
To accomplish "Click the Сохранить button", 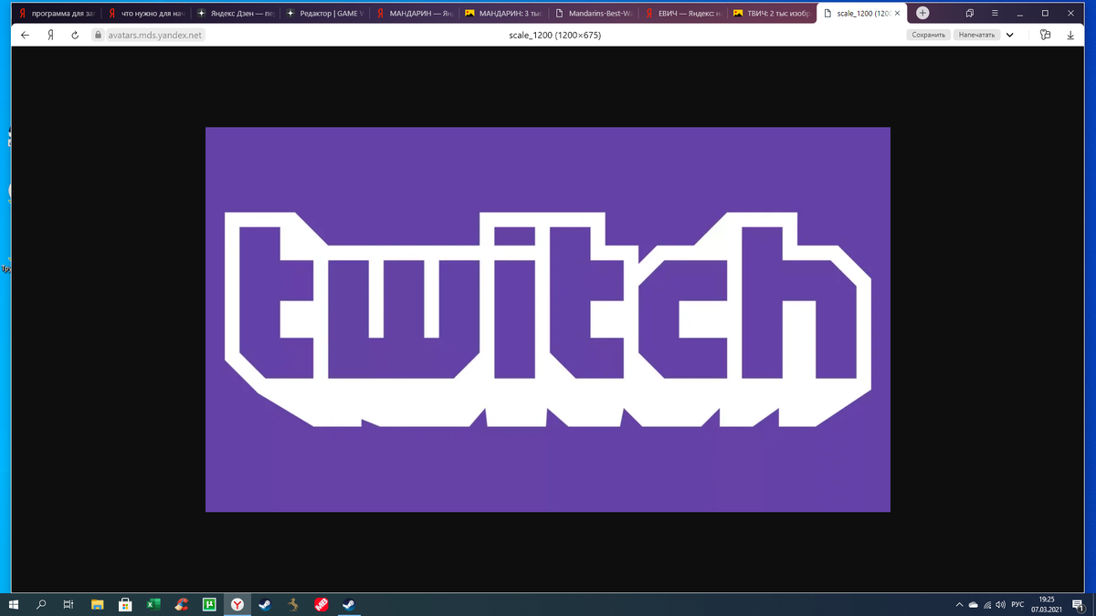I will [928, 35].
